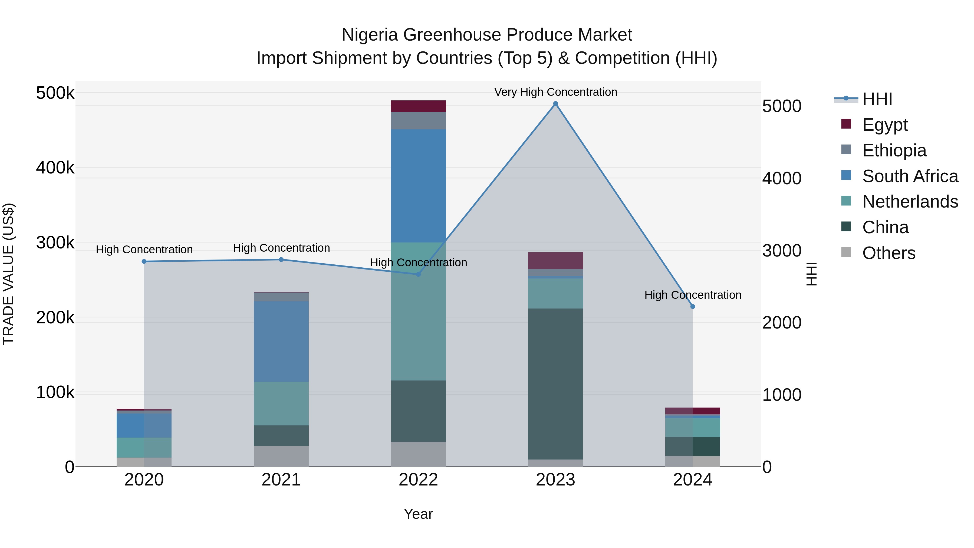974x548 pixels.
Task: Click the 'High Concentration' label above 2022 point
Action: (x=419, y=262)
